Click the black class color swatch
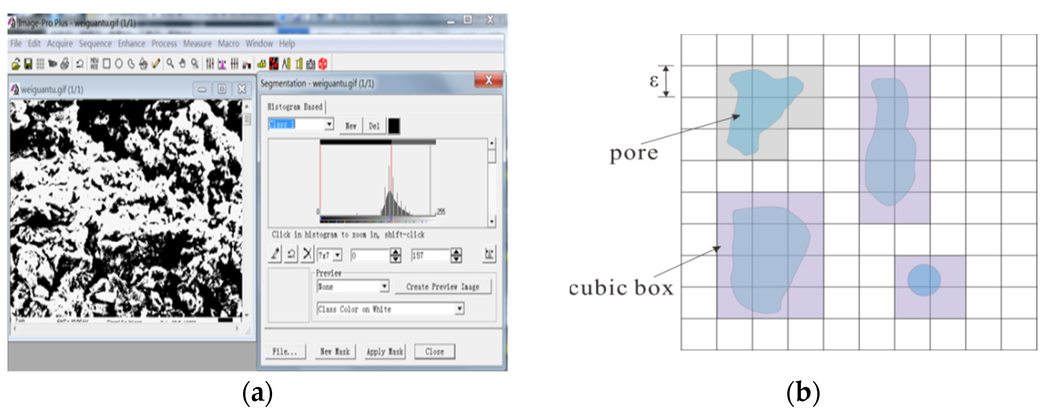Viewport: 1045px width, 415px height. (x=394, y=126)
